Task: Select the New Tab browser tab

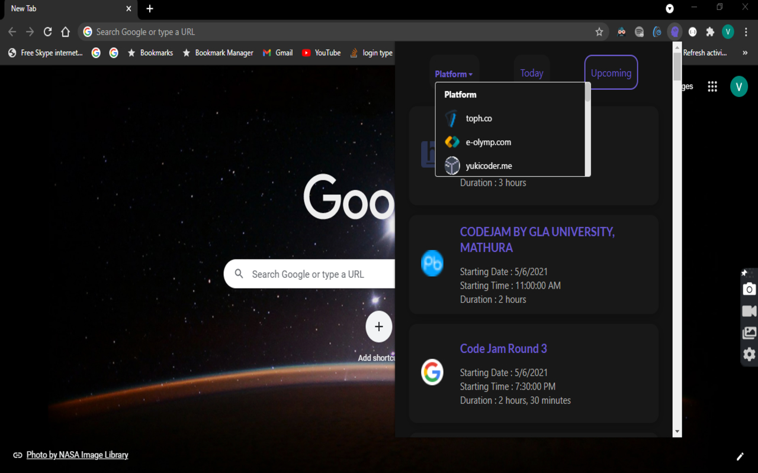Action: [x=70, y=9]
